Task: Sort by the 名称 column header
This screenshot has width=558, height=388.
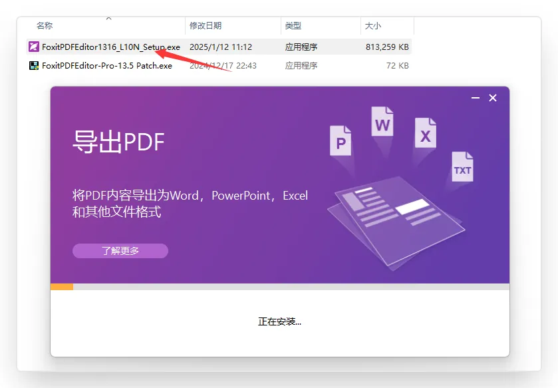Action: tap(45, 26)
